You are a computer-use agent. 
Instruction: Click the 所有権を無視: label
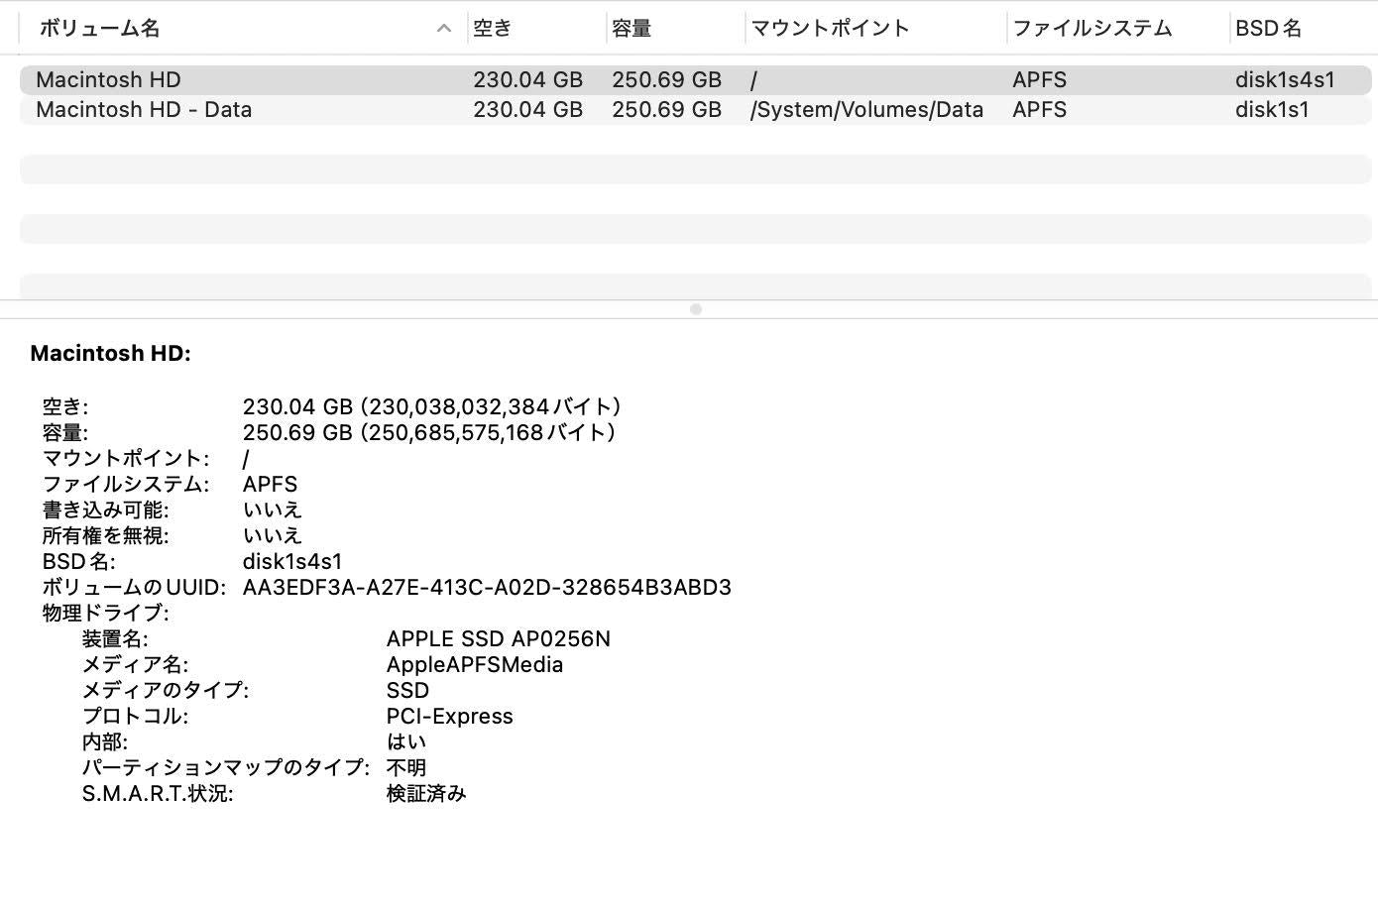(105, 535)
